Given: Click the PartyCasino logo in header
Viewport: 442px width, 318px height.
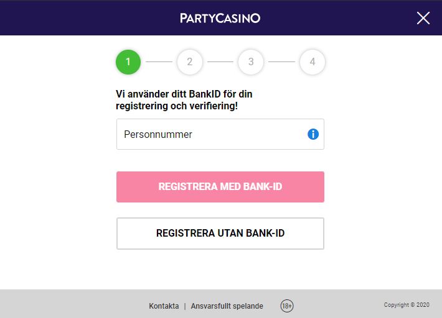Looking at the screenshot, I should [220, 18].
